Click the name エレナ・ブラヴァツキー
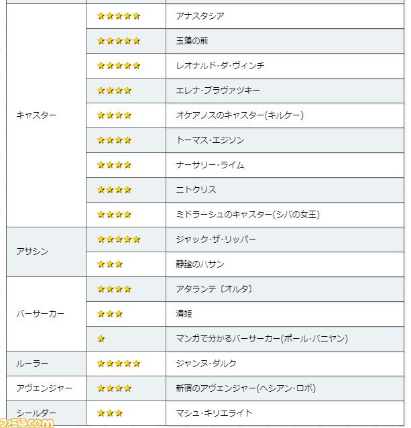411x428 pixels. pos(218,91)
